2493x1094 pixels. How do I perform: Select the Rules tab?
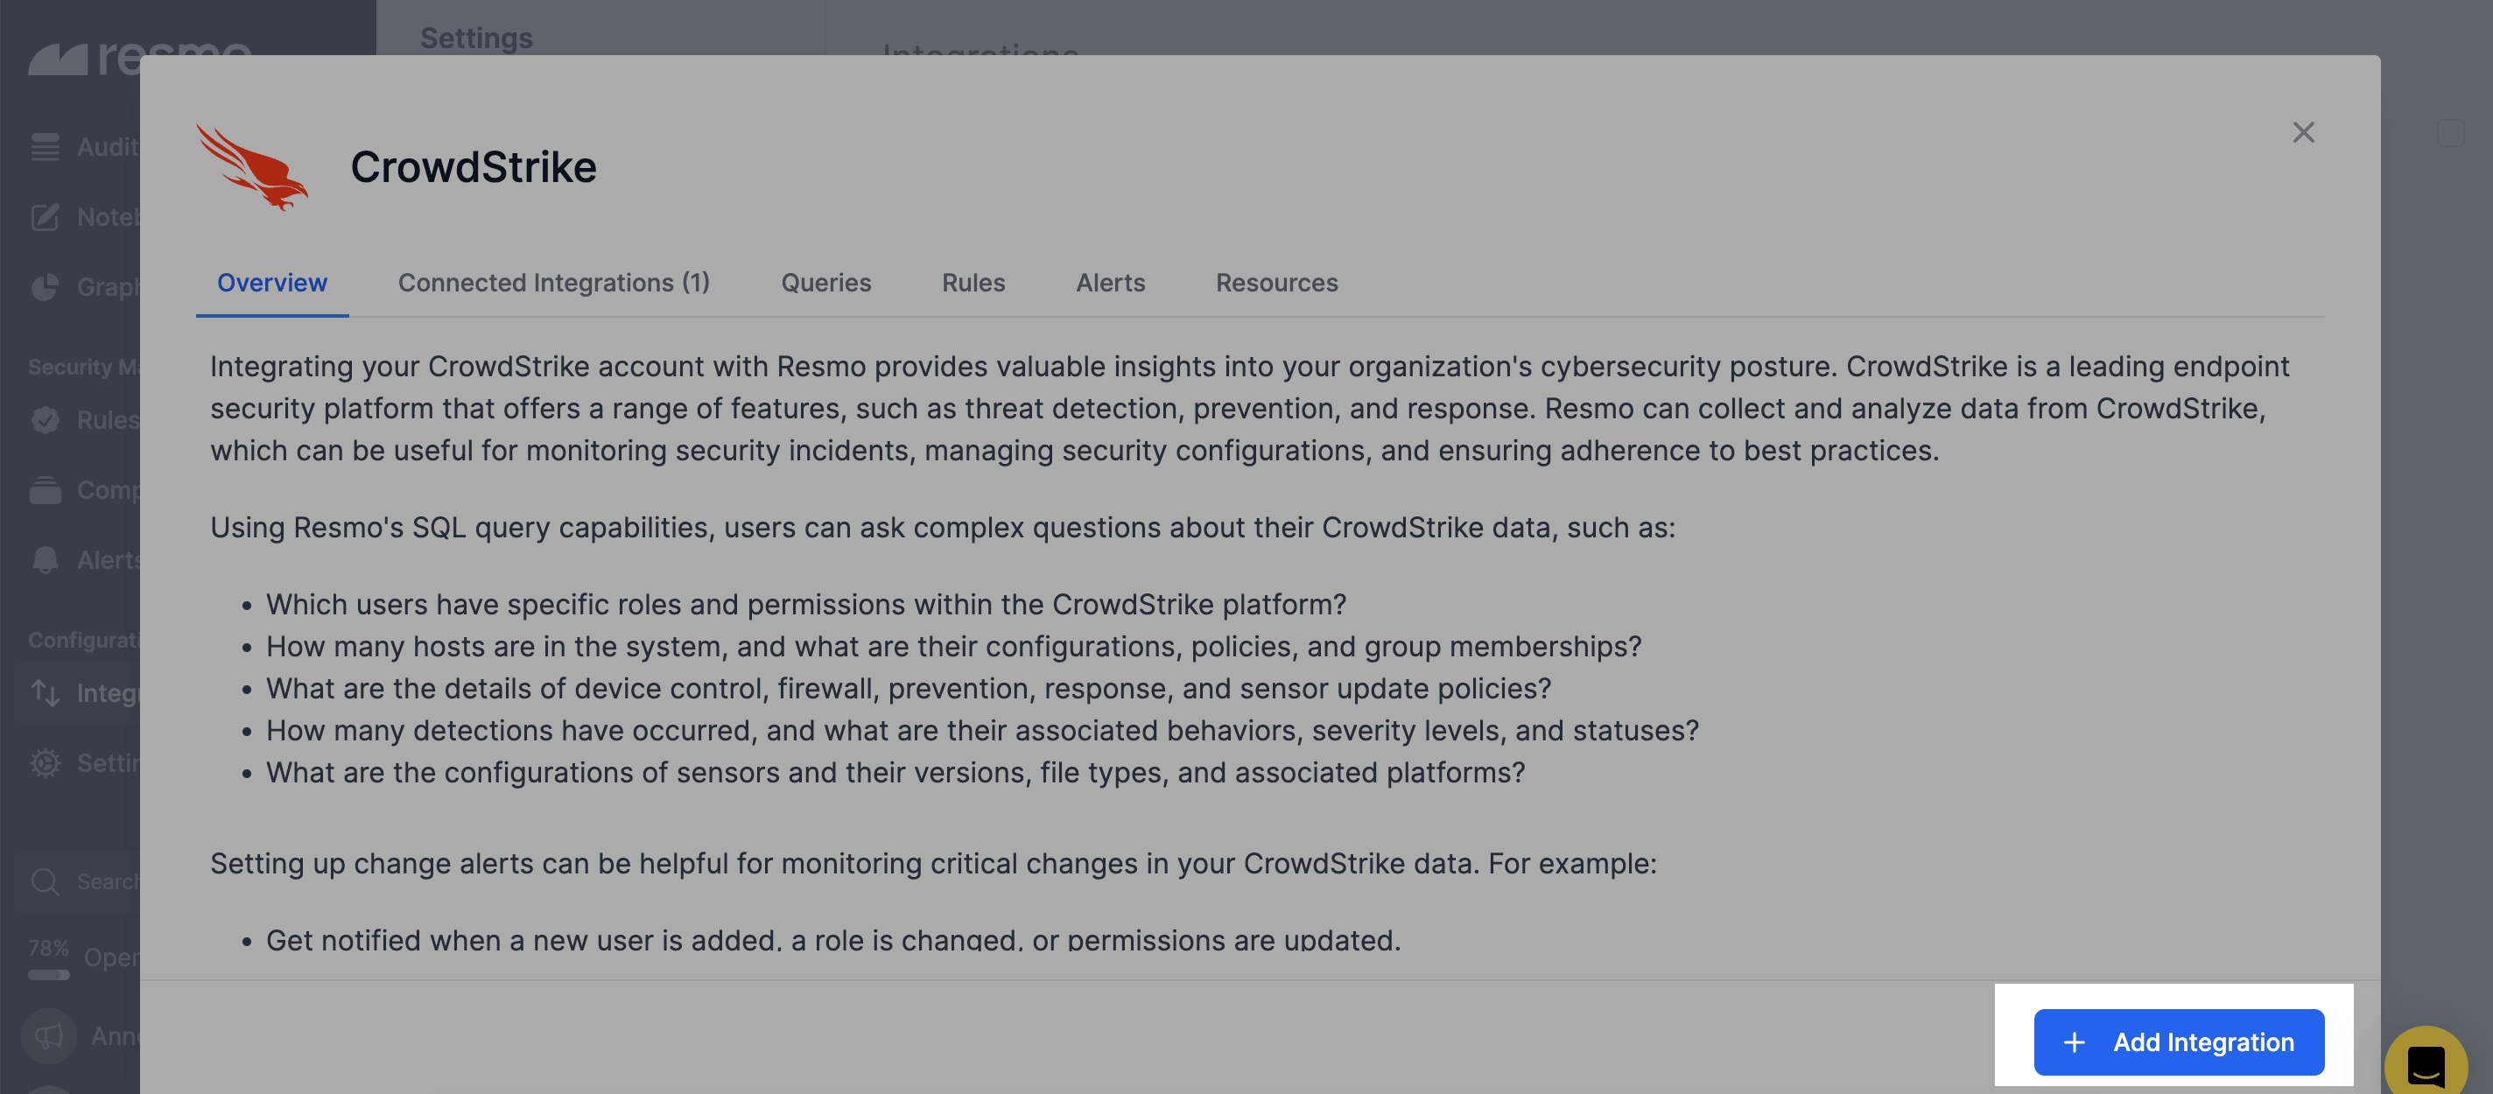[973, 283]
